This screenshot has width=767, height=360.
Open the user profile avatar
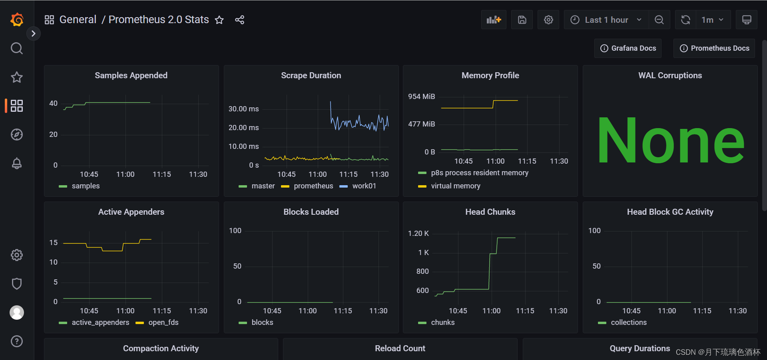17,313
